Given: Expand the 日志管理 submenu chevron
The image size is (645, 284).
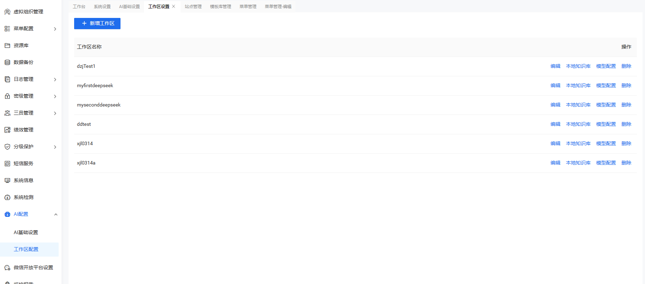Looking at the screenshot, I should click(x=55, y=79).
